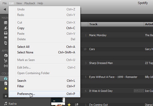Viewport: 153px width, 106px height.
Task: Open the Radio broadcast icon under Apps
Action: [6, 66]
